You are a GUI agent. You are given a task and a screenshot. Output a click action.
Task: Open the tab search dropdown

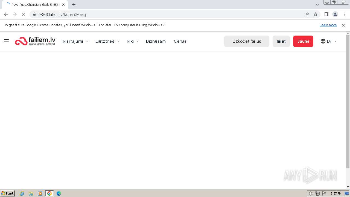(x=317, y=5)
